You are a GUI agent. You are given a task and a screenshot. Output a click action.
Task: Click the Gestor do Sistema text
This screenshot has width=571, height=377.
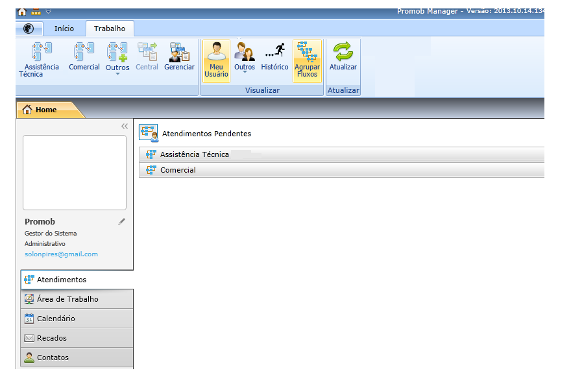51,233
